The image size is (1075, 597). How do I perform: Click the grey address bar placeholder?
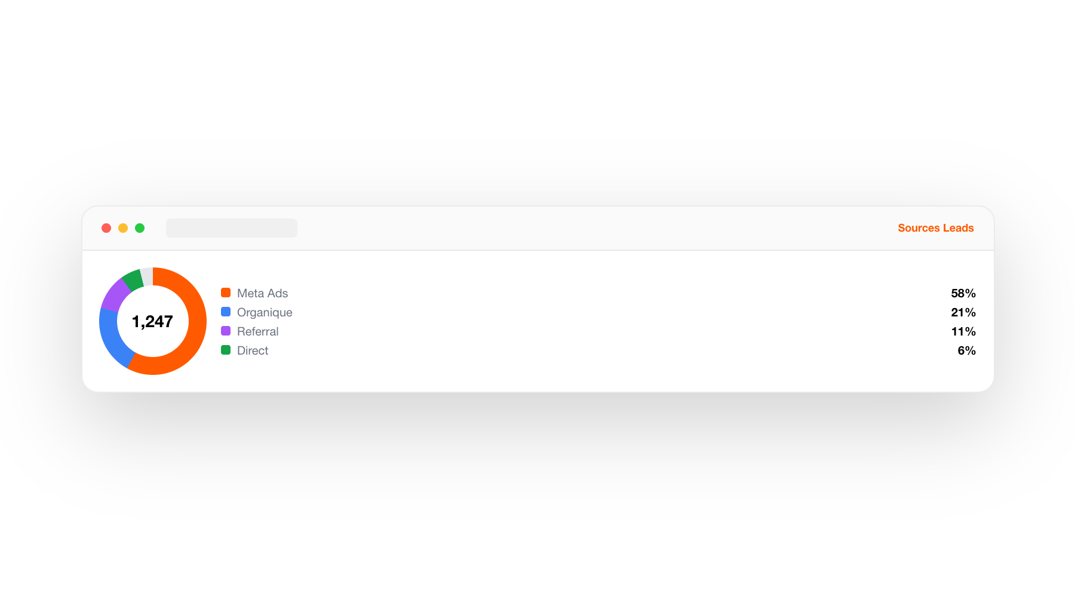pos(232,228)
